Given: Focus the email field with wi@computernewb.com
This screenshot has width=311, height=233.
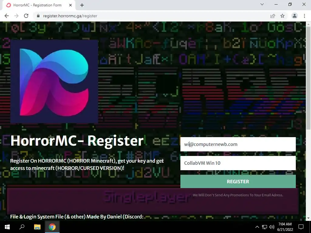Looking at the screenshot, I should point(238,144).
